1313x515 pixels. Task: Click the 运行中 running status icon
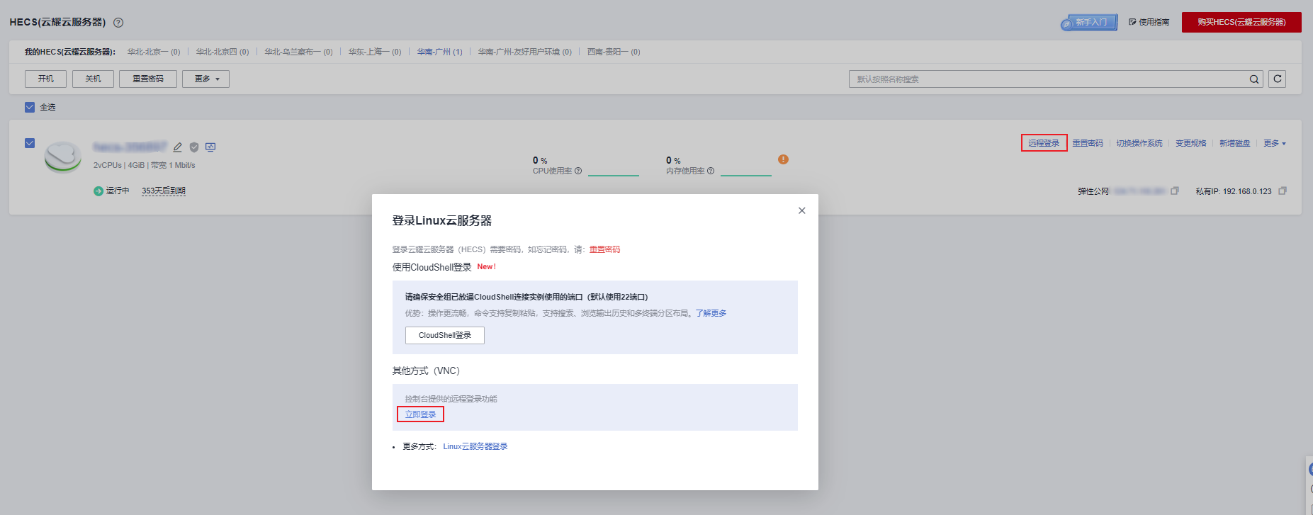coord(98,191)
